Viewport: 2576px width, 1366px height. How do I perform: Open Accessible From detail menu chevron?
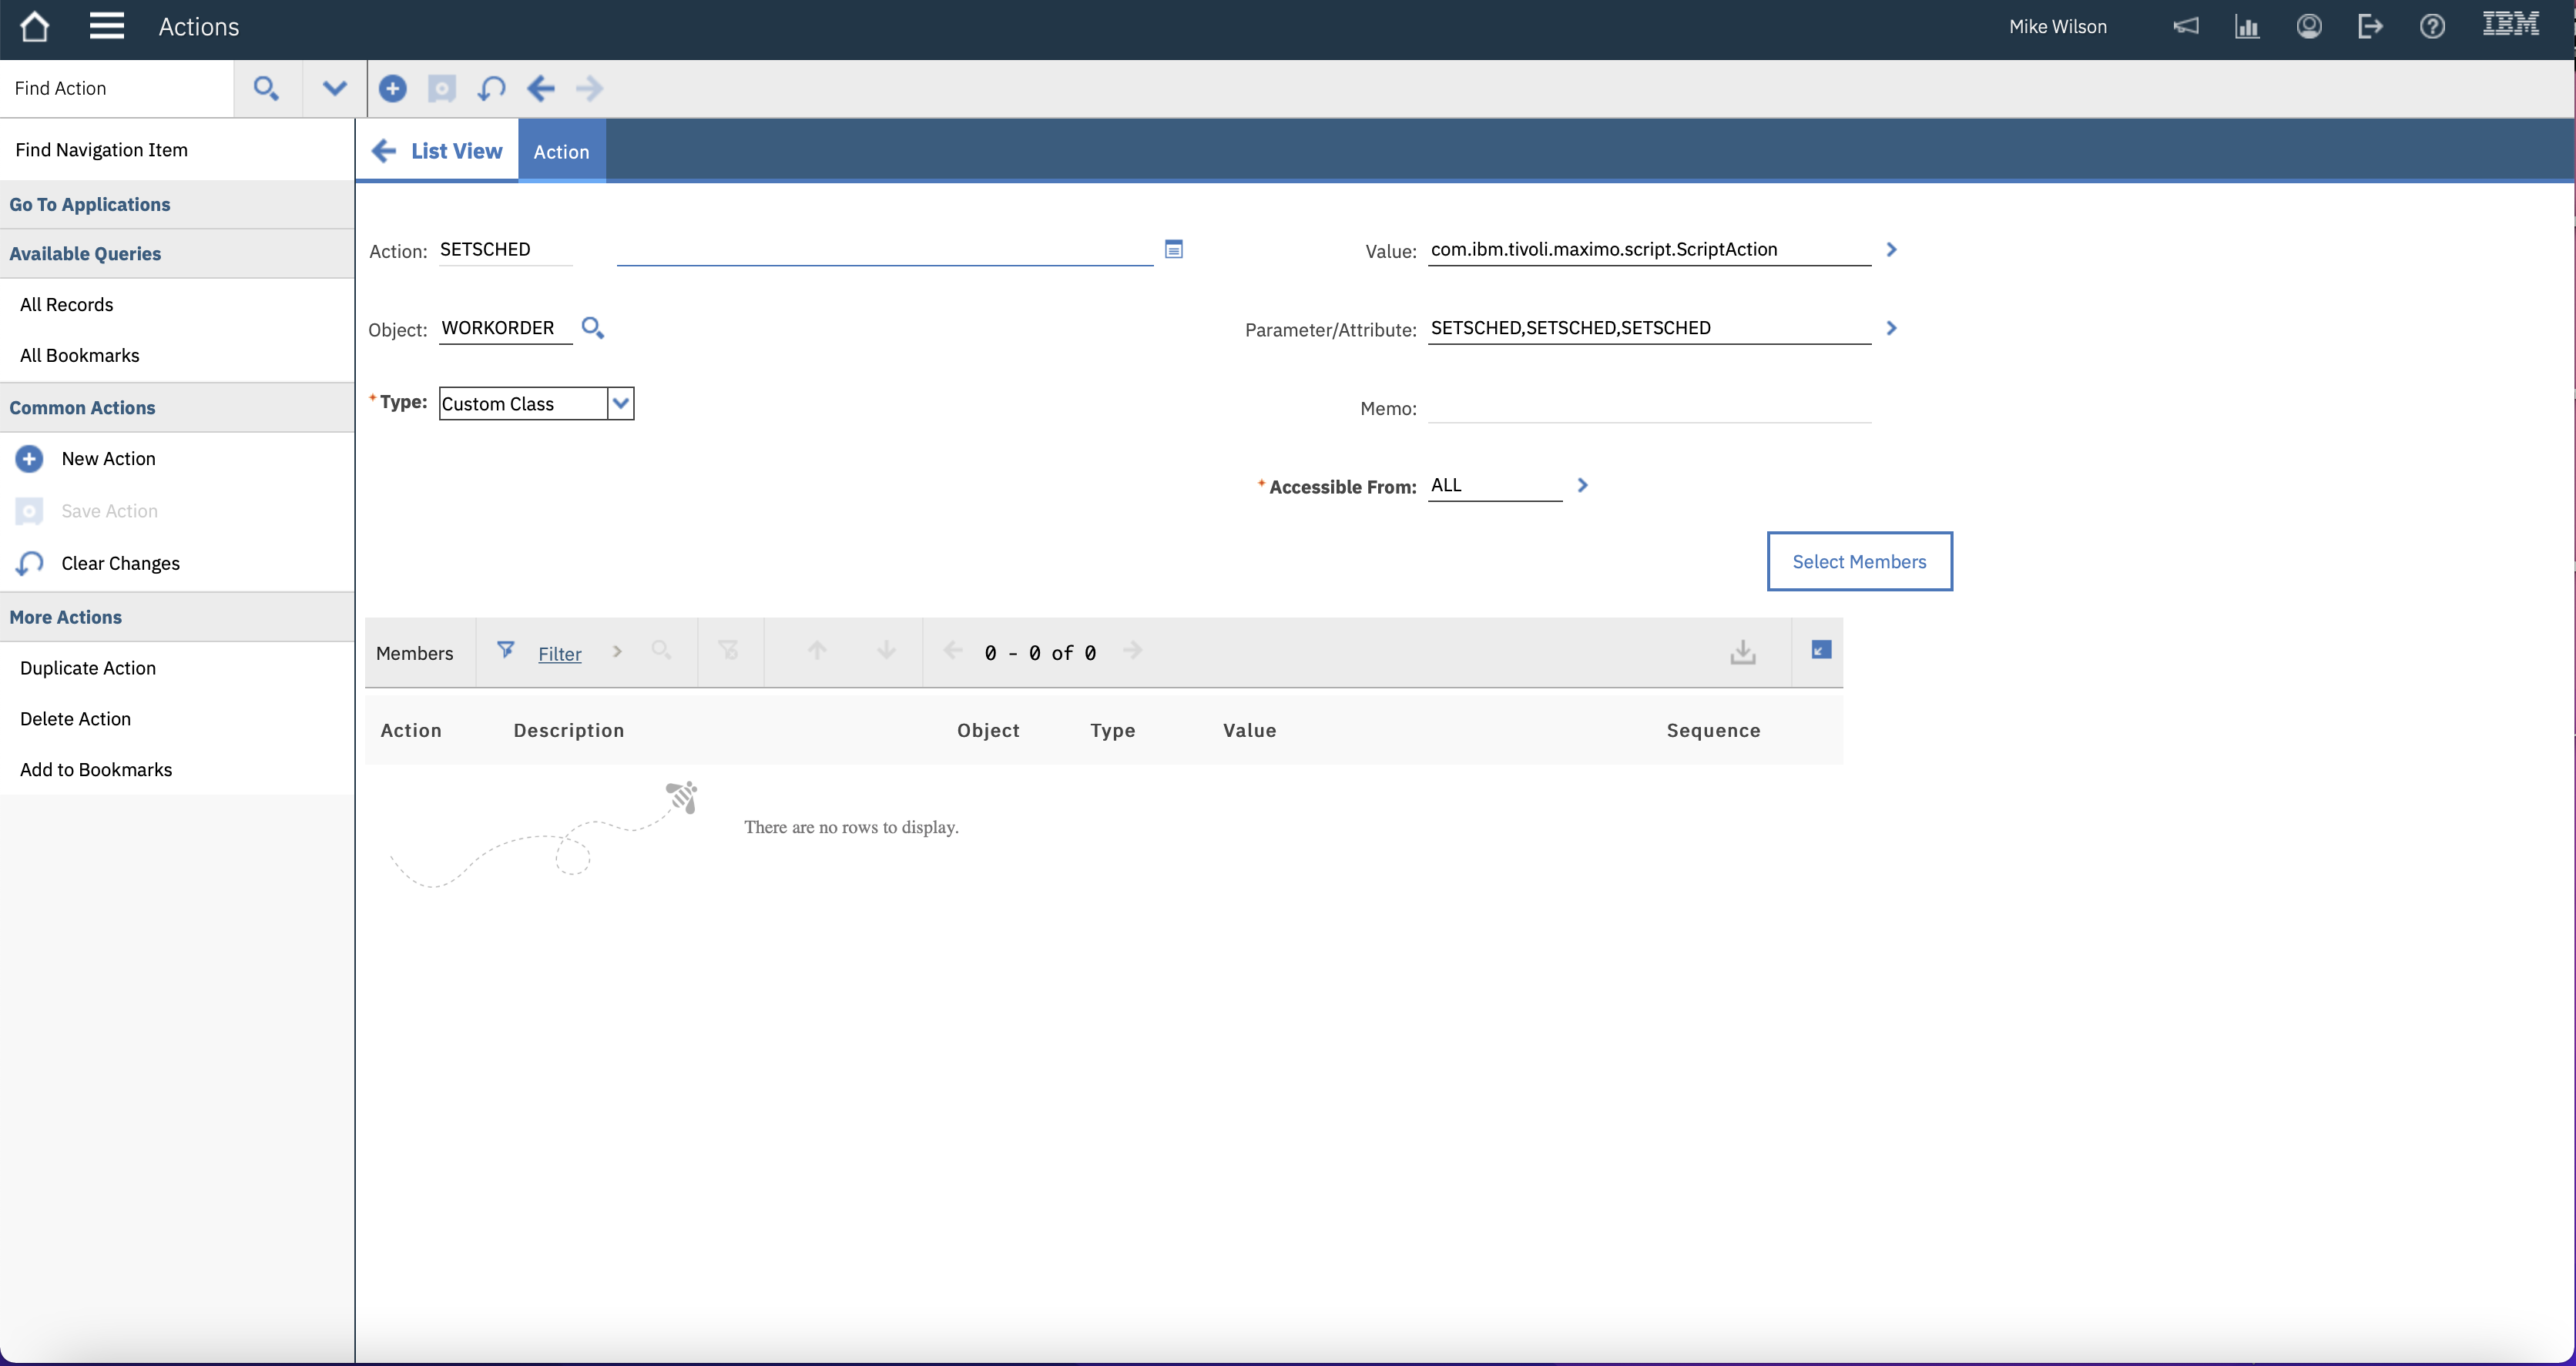click(x=1582, y=486)
